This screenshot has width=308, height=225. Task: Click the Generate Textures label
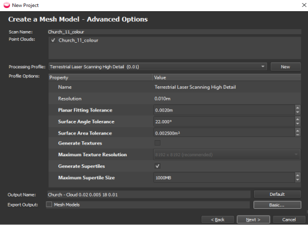coord(80,143)
